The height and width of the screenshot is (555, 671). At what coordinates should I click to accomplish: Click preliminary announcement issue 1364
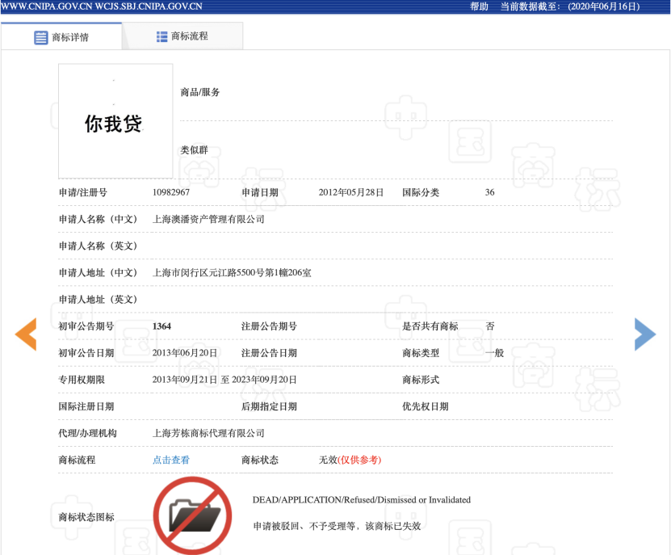tap(161, 326)
